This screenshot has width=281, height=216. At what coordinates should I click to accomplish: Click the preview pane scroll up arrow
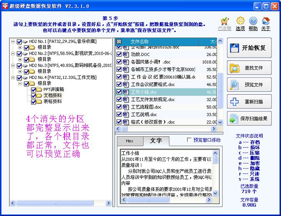(215, 153)
